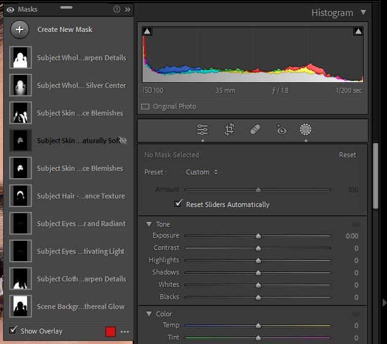Collapse the Histogram panel header
The height and width of the screenshot is (344, 387).
[x=363, y=12]
